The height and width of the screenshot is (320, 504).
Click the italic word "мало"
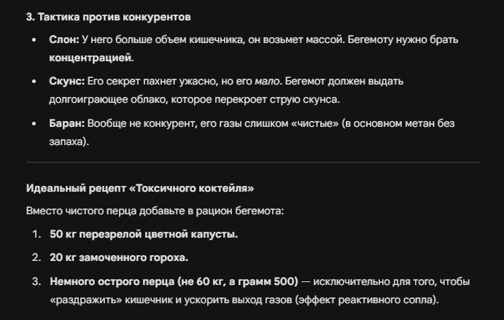[267, 82]
